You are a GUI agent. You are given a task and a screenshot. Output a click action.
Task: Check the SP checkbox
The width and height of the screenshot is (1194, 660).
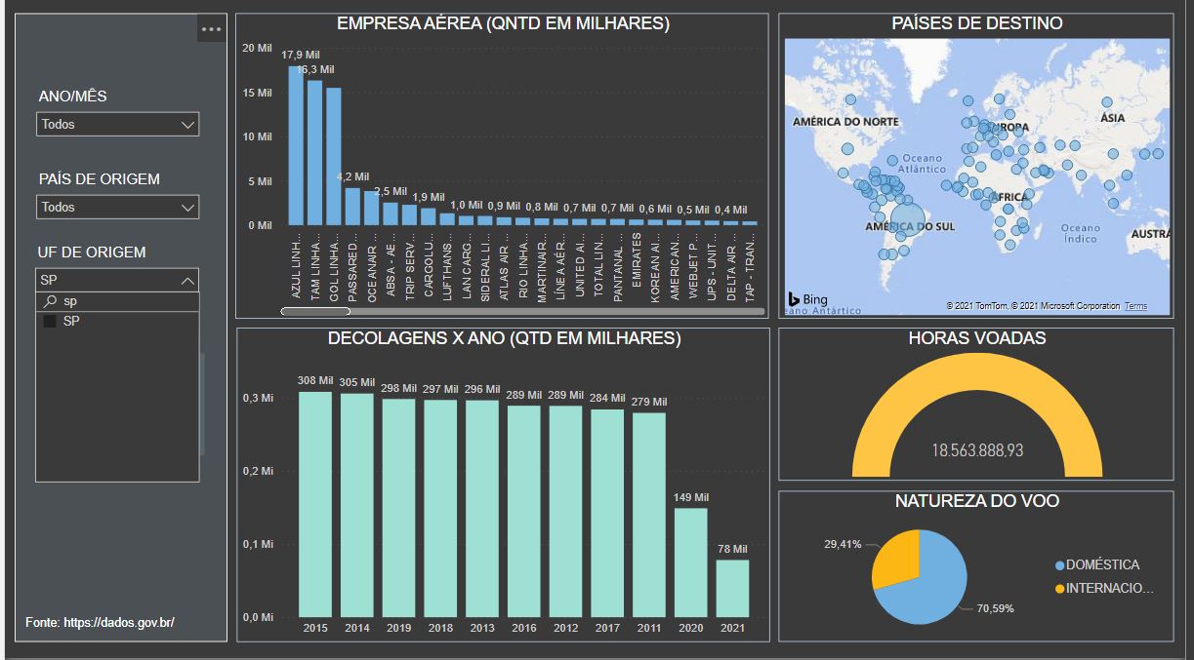point(50,322)
